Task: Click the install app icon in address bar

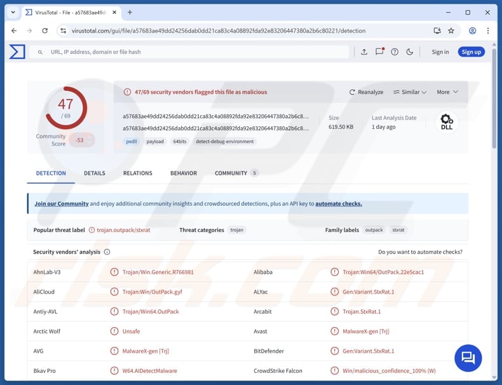Action: pos(437,30)
